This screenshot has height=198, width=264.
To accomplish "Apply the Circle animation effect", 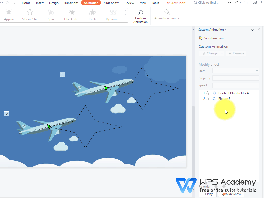I will click(x=92, y=15).
